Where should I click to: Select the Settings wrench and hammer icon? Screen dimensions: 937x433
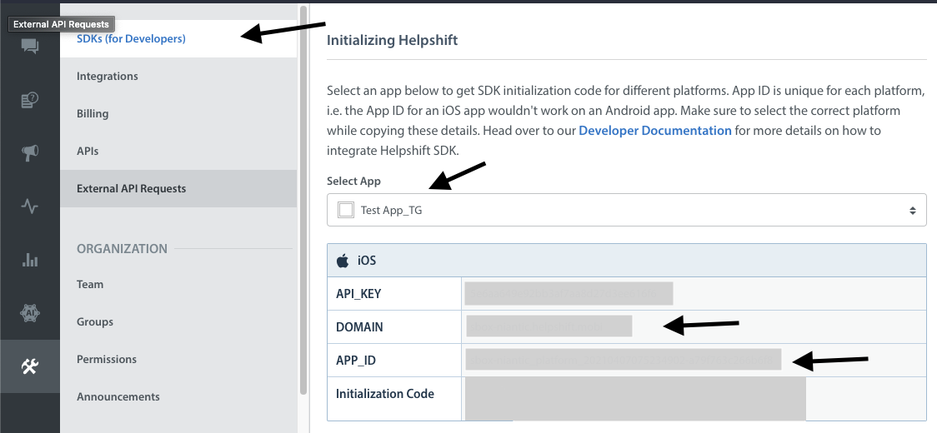[30, 366]
